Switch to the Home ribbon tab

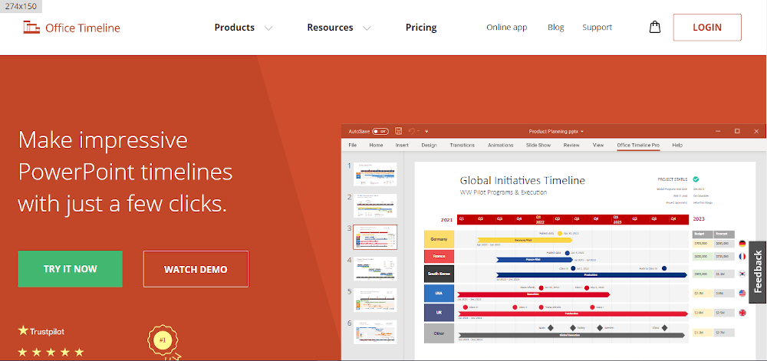point(376,145)
